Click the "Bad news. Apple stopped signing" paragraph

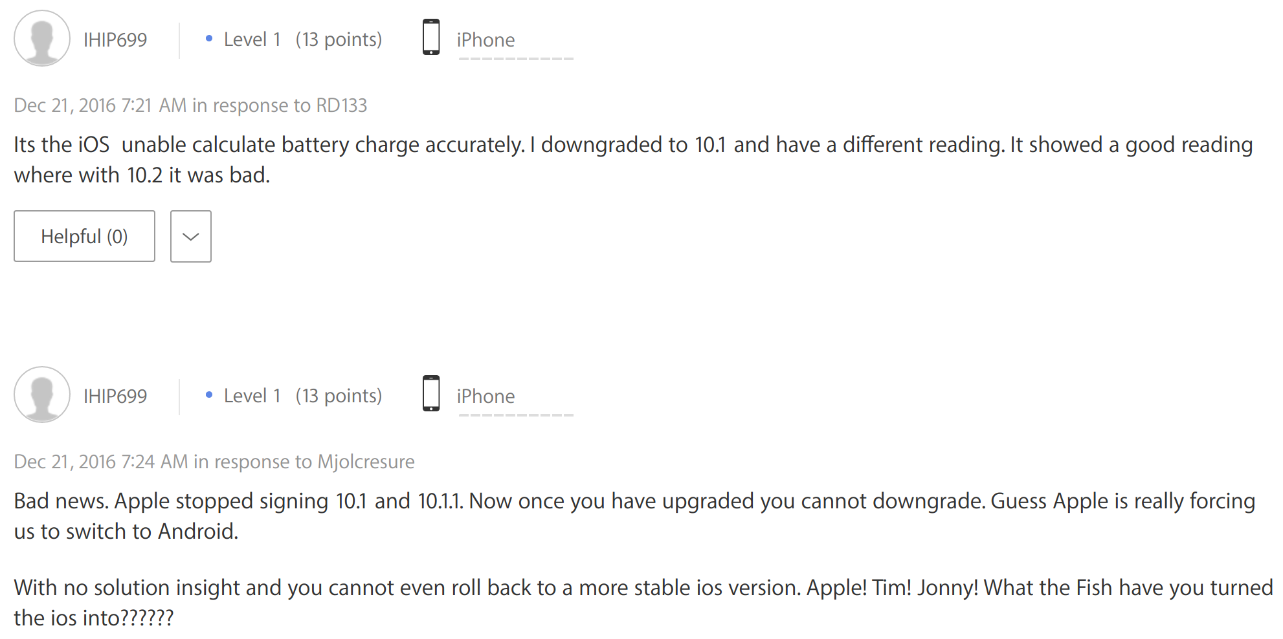point(634,516)
